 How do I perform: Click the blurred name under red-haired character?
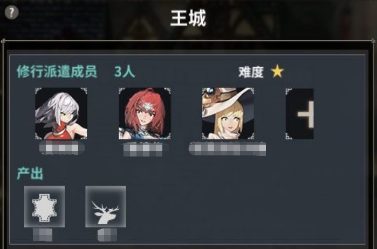tap(143, 150)
